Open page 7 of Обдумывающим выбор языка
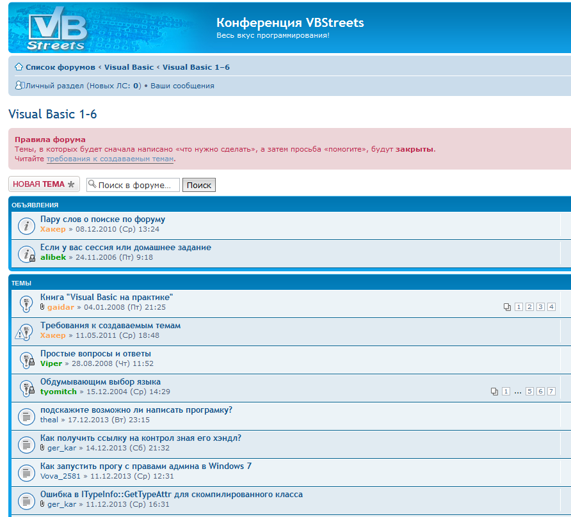Image resolution: width=571 pixels, height=517 pixels. pos(551,392)
